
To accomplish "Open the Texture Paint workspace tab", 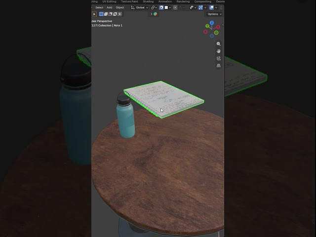I will [129, 1].
